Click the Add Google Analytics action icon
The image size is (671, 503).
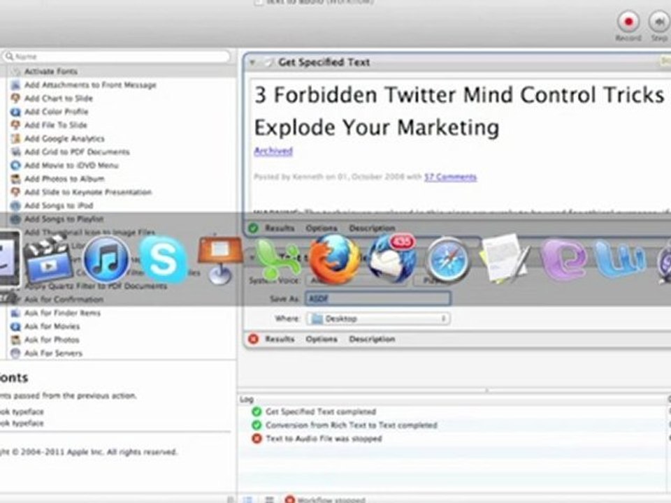[x=15, y=138]
